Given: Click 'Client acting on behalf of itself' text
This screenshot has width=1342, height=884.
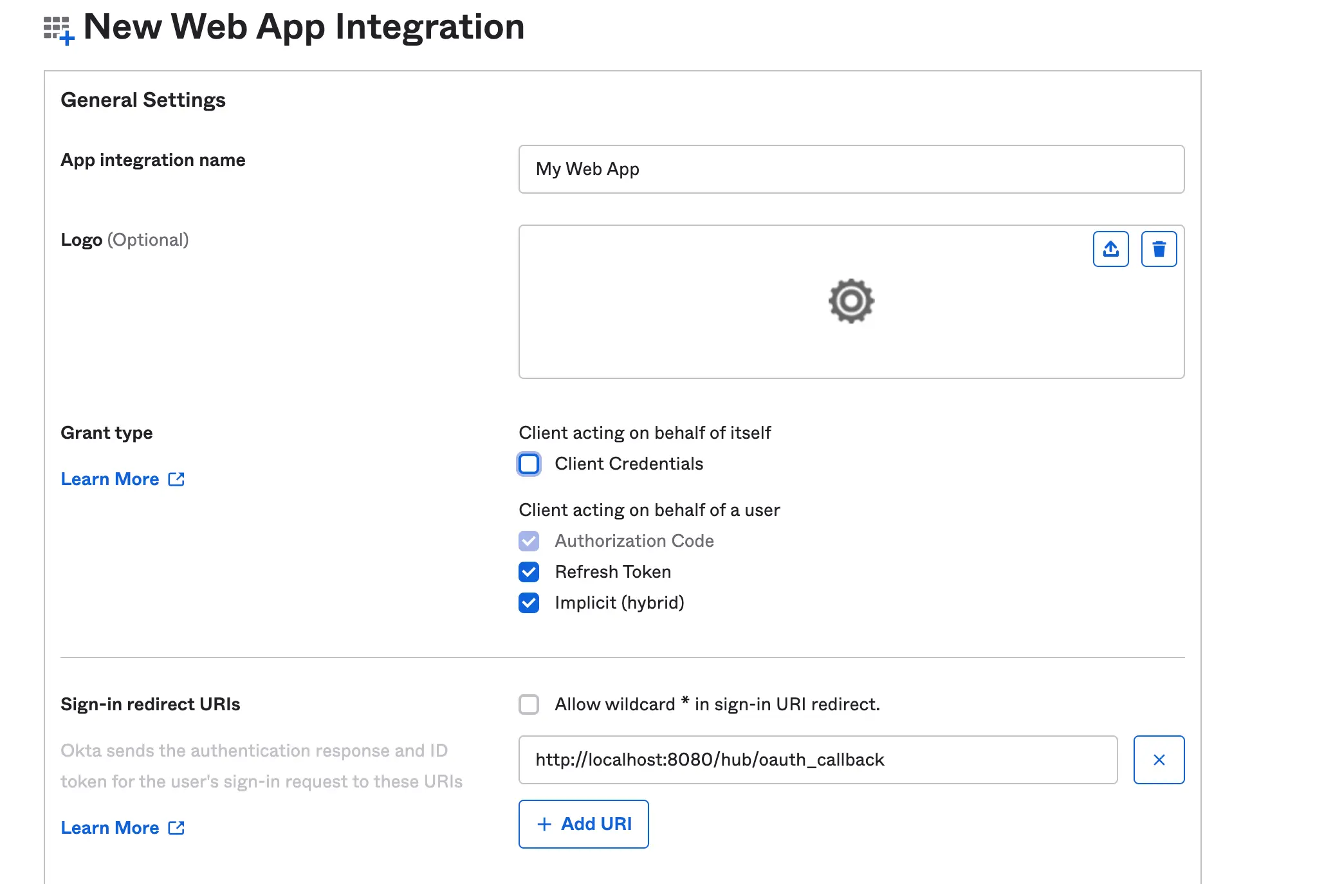Looking at the screenshot, I should [645, 433].
